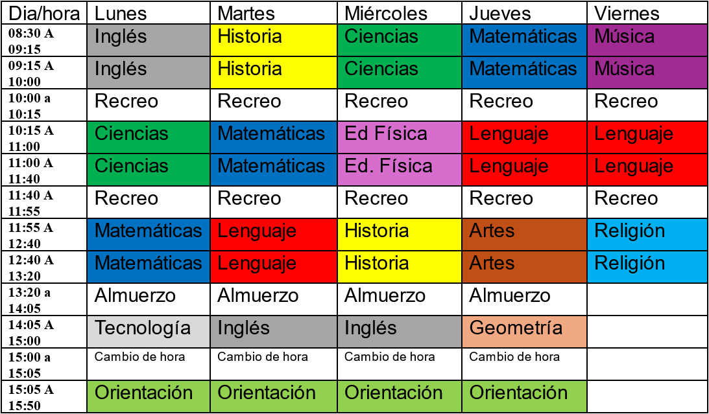Select the 08:30 A 09:15 time cell
This screenshot has width=709, height=414.
pyautogui.click(x=44, y=40)
